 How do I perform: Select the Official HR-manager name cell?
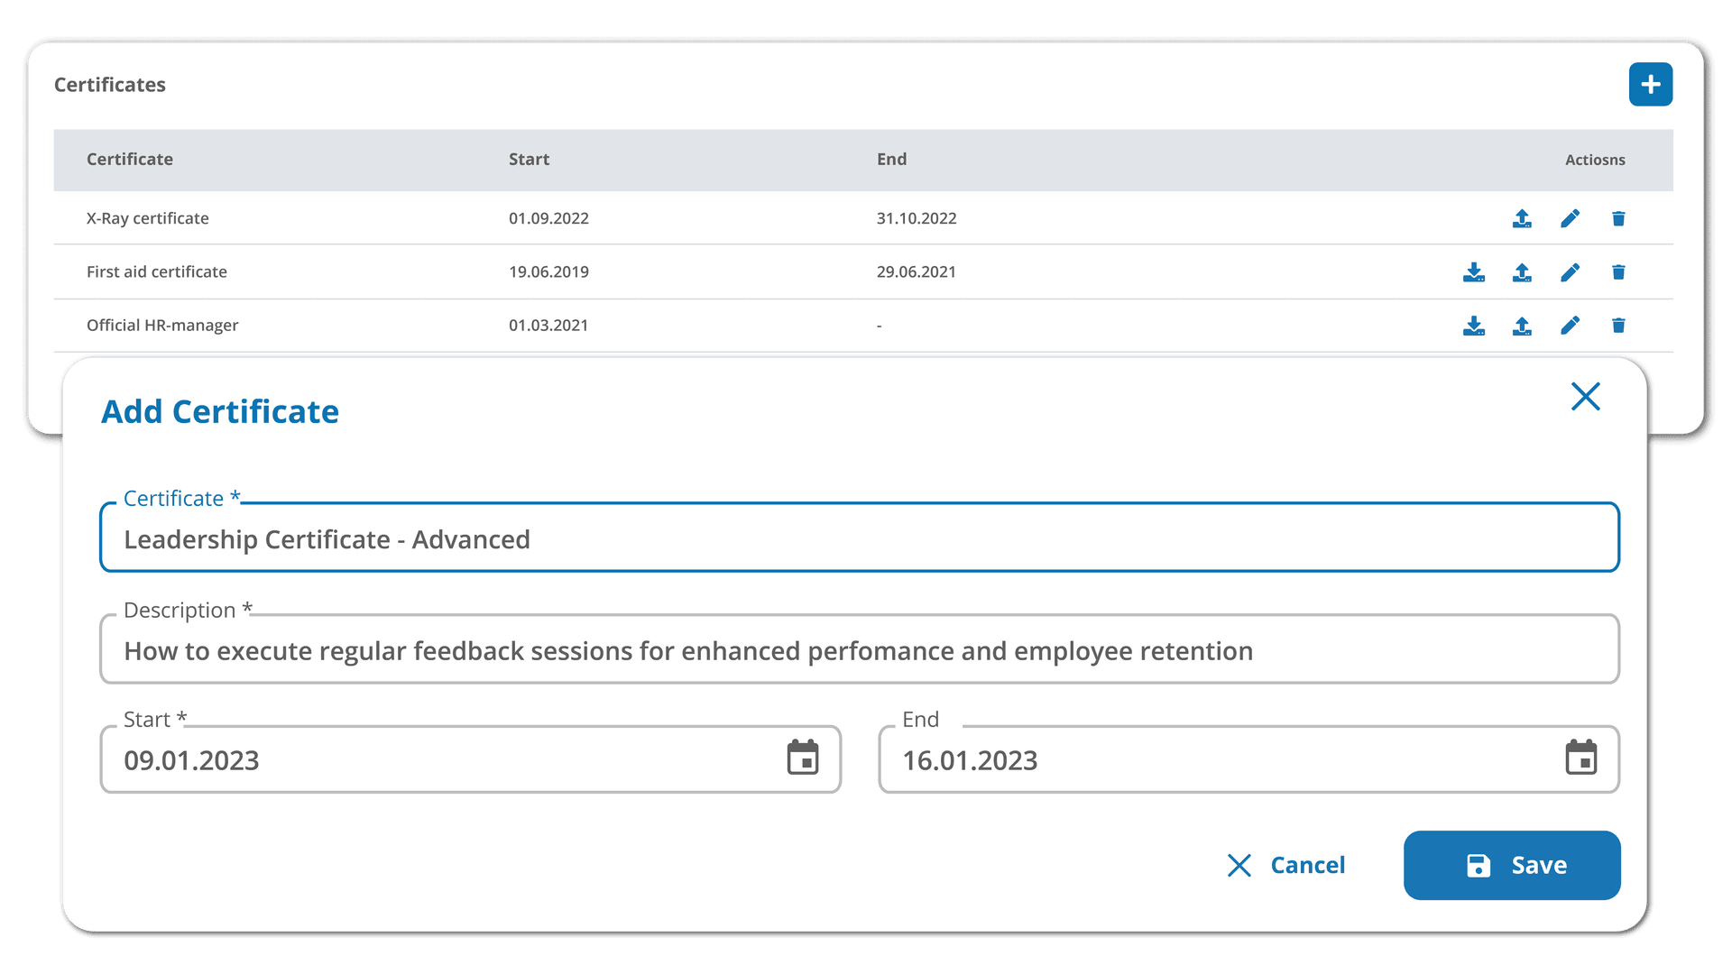click(162, 325)
